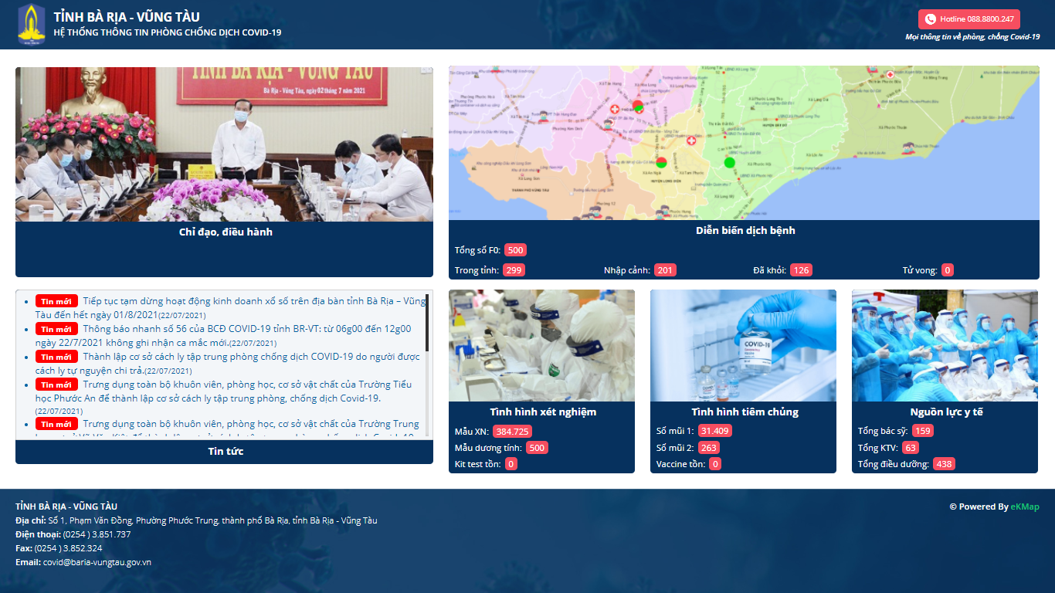Click the phone icon in the Hotline button
Screen dimensions: 1055x593
(x=931, y=19)
